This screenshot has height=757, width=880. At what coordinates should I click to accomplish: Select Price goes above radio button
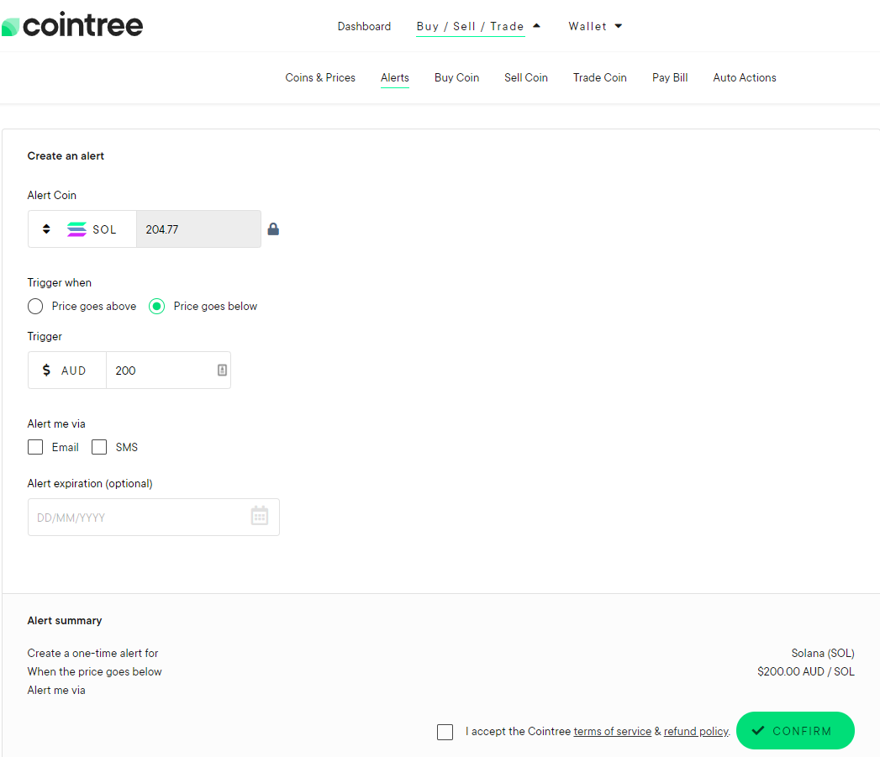pos(35,307)
